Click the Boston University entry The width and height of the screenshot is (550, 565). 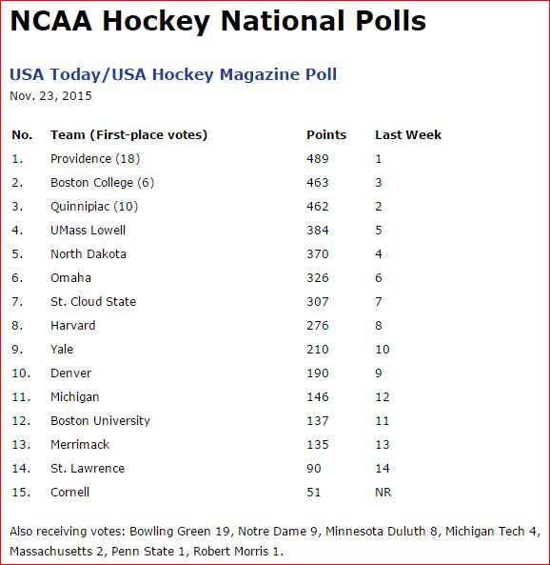[101, 421]
